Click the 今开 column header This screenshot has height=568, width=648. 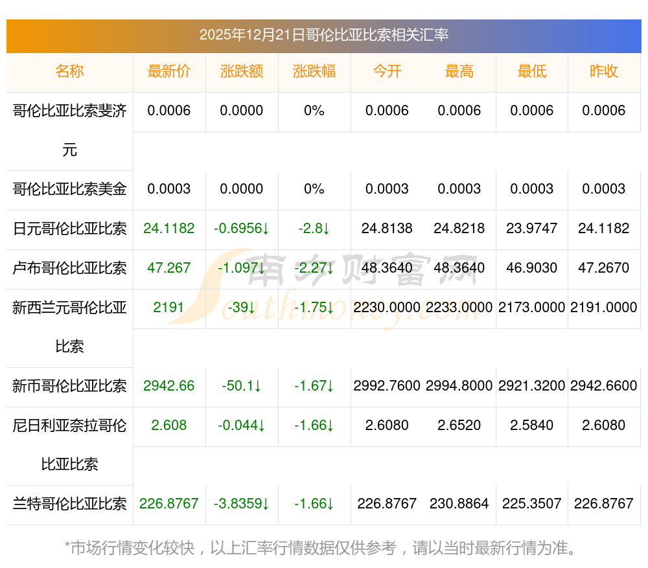387,72
